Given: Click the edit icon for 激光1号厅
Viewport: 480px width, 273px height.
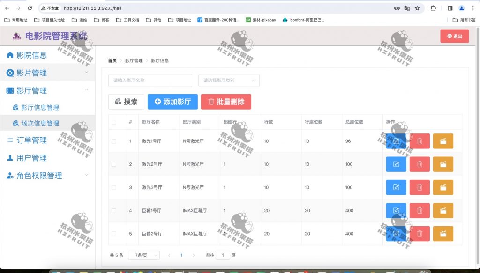Looking at the screenshot, I should (x=396, y=140).
